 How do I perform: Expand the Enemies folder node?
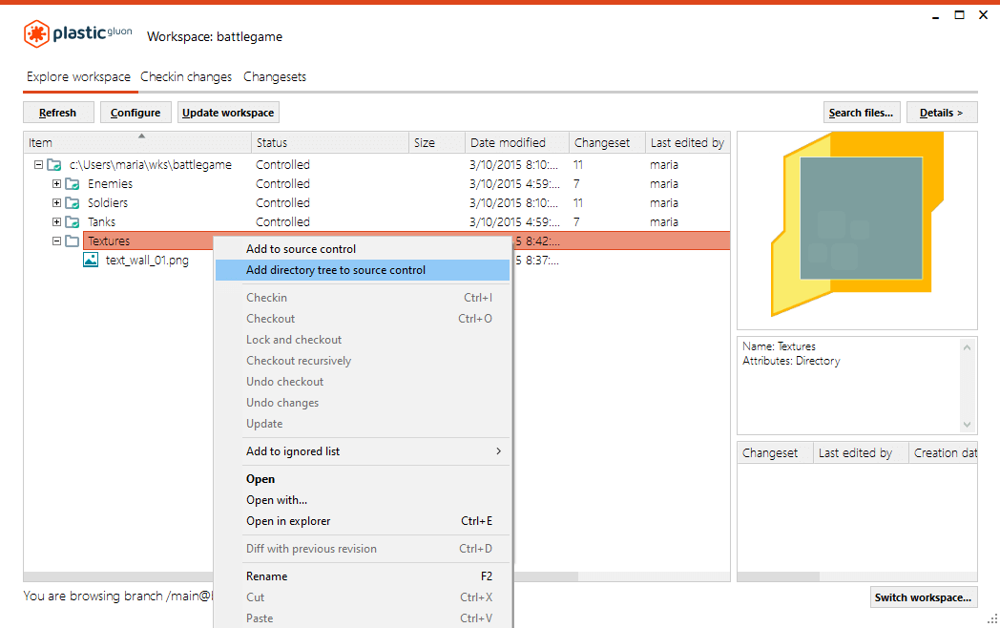[56, 184]
